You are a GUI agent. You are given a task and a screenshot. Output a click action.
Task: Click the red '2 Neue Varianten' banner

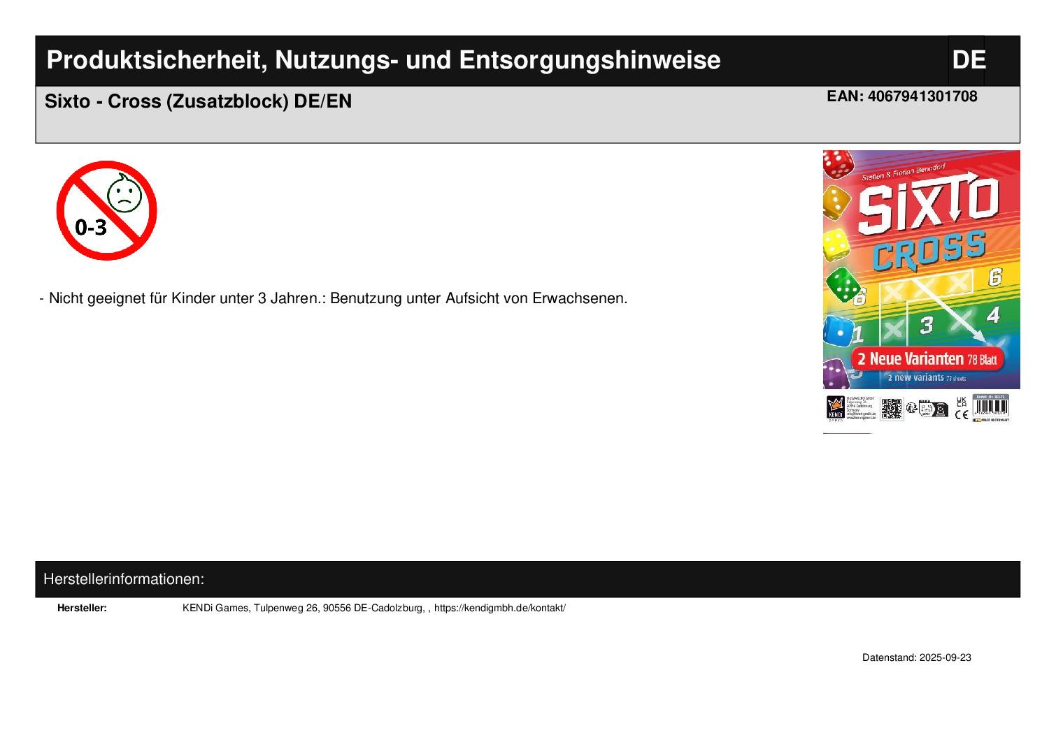coord(927,359)
